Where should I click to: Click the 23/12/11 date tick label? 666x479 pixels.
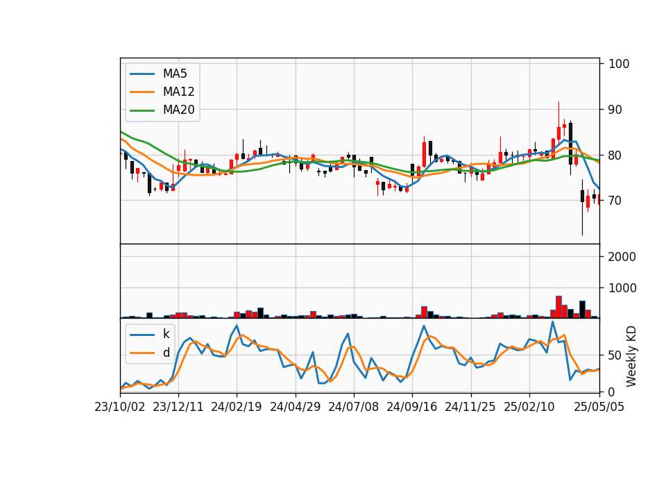point(178,407)
